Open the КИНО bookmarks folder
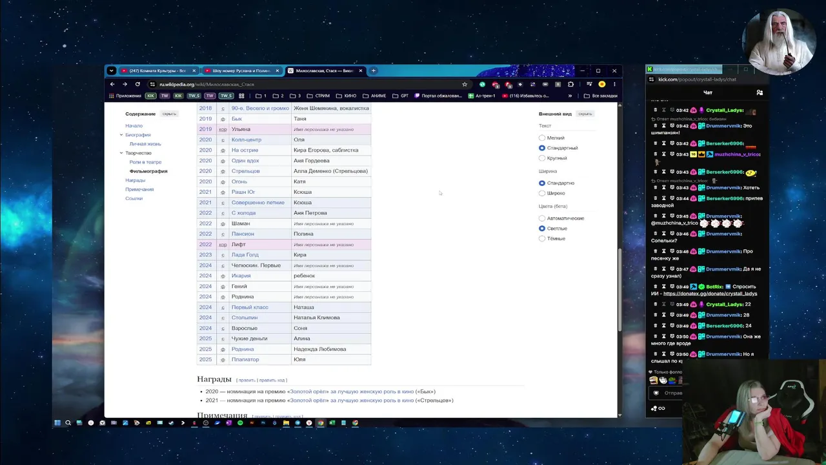The height and width of the screenshot is (465, 826). pyautogui.click(x=346, y=96)
